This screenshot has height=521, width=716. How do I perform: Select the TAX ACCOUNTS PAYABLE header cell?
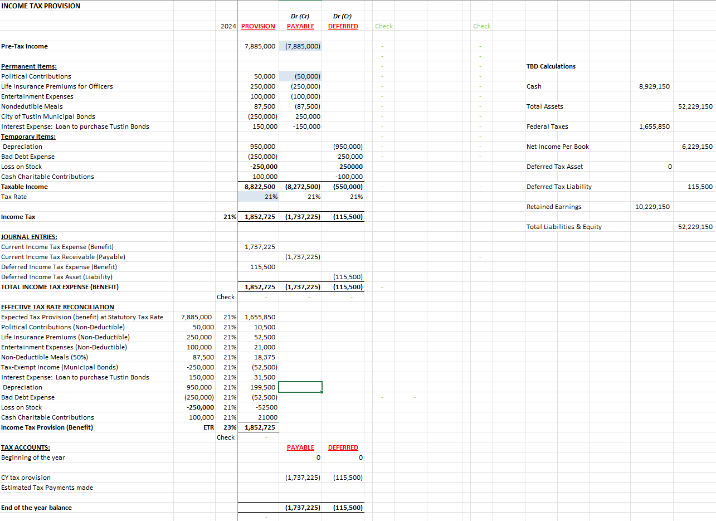coord(300,447)
